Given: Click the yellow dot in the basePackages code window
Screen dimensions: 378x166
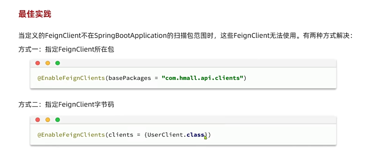Looking at the screenshot, I should pyautogui.click(x=48, y=63).
